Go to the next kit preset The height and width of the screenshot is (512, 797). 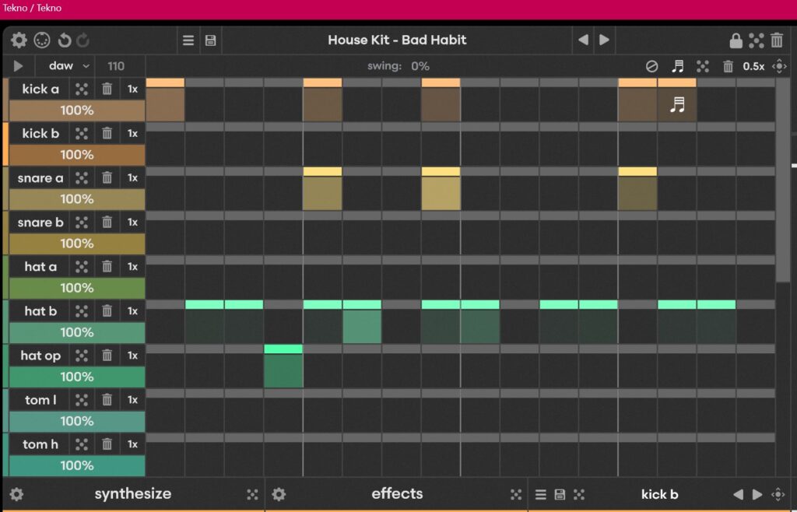pos(604,40)
